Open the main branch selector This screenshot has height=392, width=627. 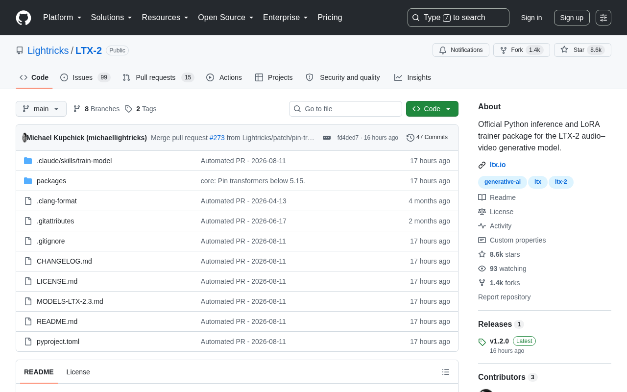pos(41,109)
